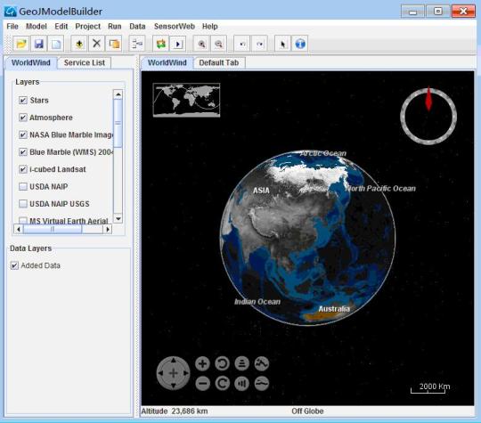The image size is (481, 423).
Task: Uncheck the Stars layer
Action: coord(23,101)
